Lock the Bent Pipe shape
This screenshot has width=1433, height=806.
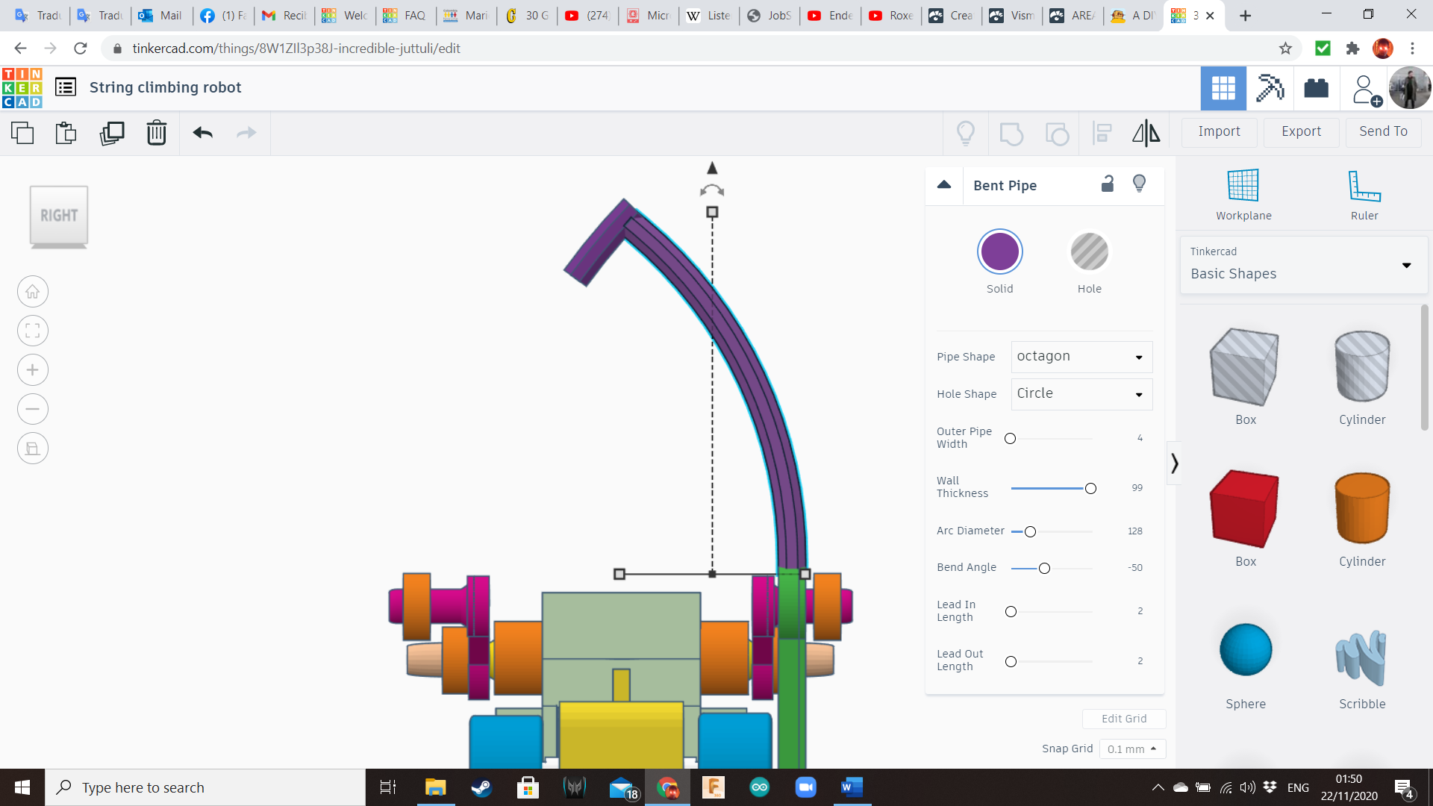(1107, 184)
